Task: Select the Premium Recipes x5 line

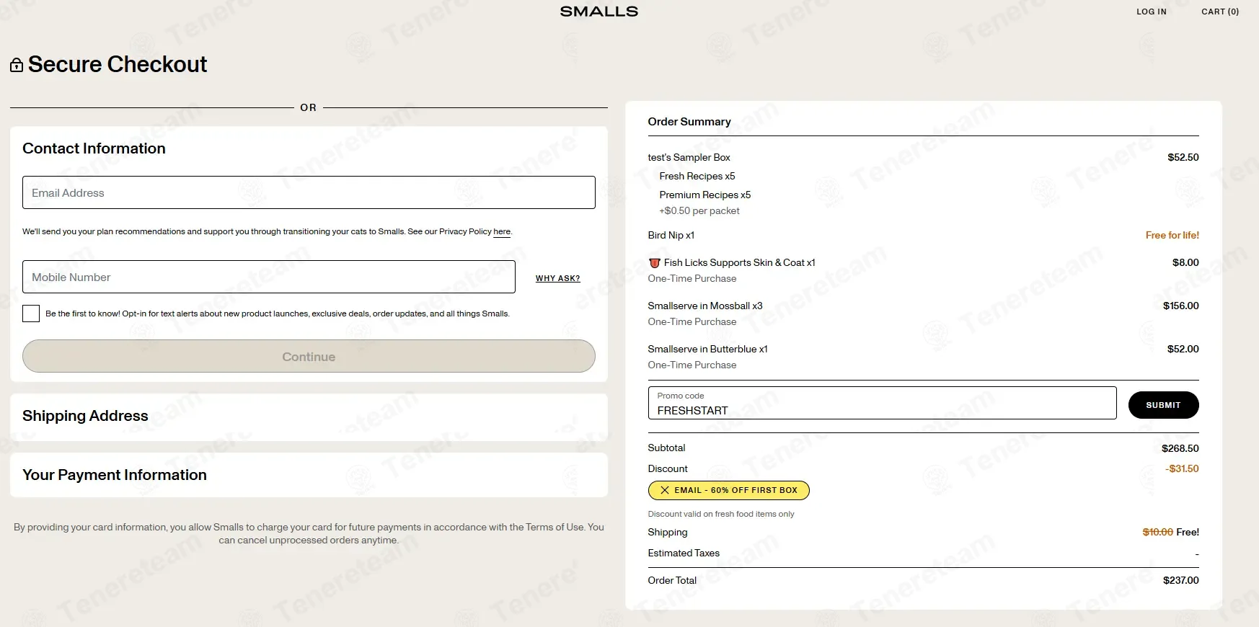Action: 705,195
